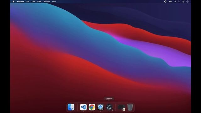Open the Electron application menu
Screen dimensions: 201x113
click(x=20, y=2)
